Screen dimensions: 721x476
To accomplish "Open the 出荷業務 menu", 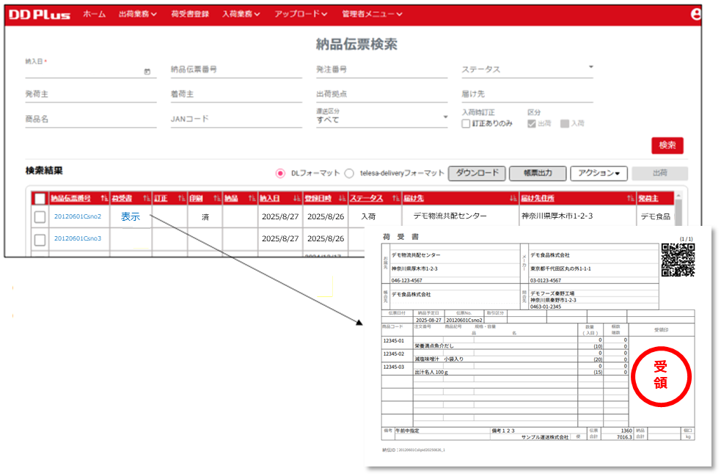I will [x=137, y=14].
